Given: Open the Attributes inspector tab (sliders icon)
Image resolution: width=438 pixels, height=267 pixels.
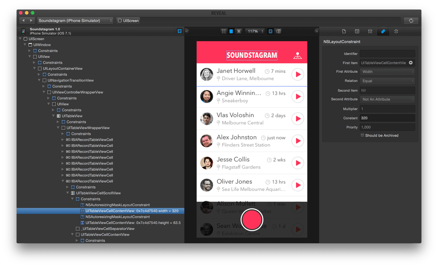Looking at the screenshot, I should click(370, 31).
